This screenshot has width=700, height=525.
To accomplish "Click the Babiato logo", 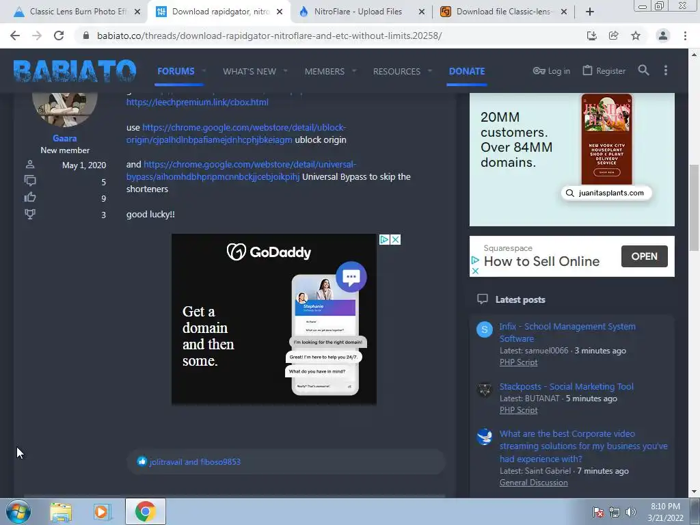I will click(75, 71).
